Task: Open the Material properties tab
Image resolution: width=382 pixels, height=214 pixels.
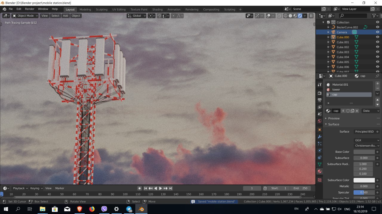Action: (x=320, y=171)
